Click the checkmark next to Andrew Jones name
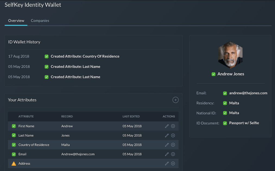Image resolution: width=275 pixels, height=171 pixels. pyautogui.click(x=213, y=74)
